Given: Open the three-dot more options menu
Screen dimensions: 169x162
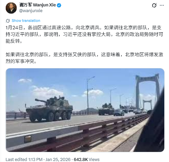Looking at the screenshot, I should click(162, 5).
